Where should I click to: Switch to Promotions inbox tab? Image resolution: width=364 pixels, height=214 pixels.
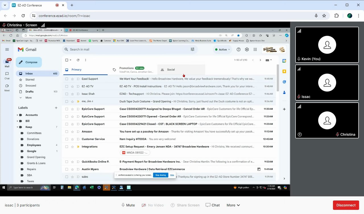tap(134, 70)
